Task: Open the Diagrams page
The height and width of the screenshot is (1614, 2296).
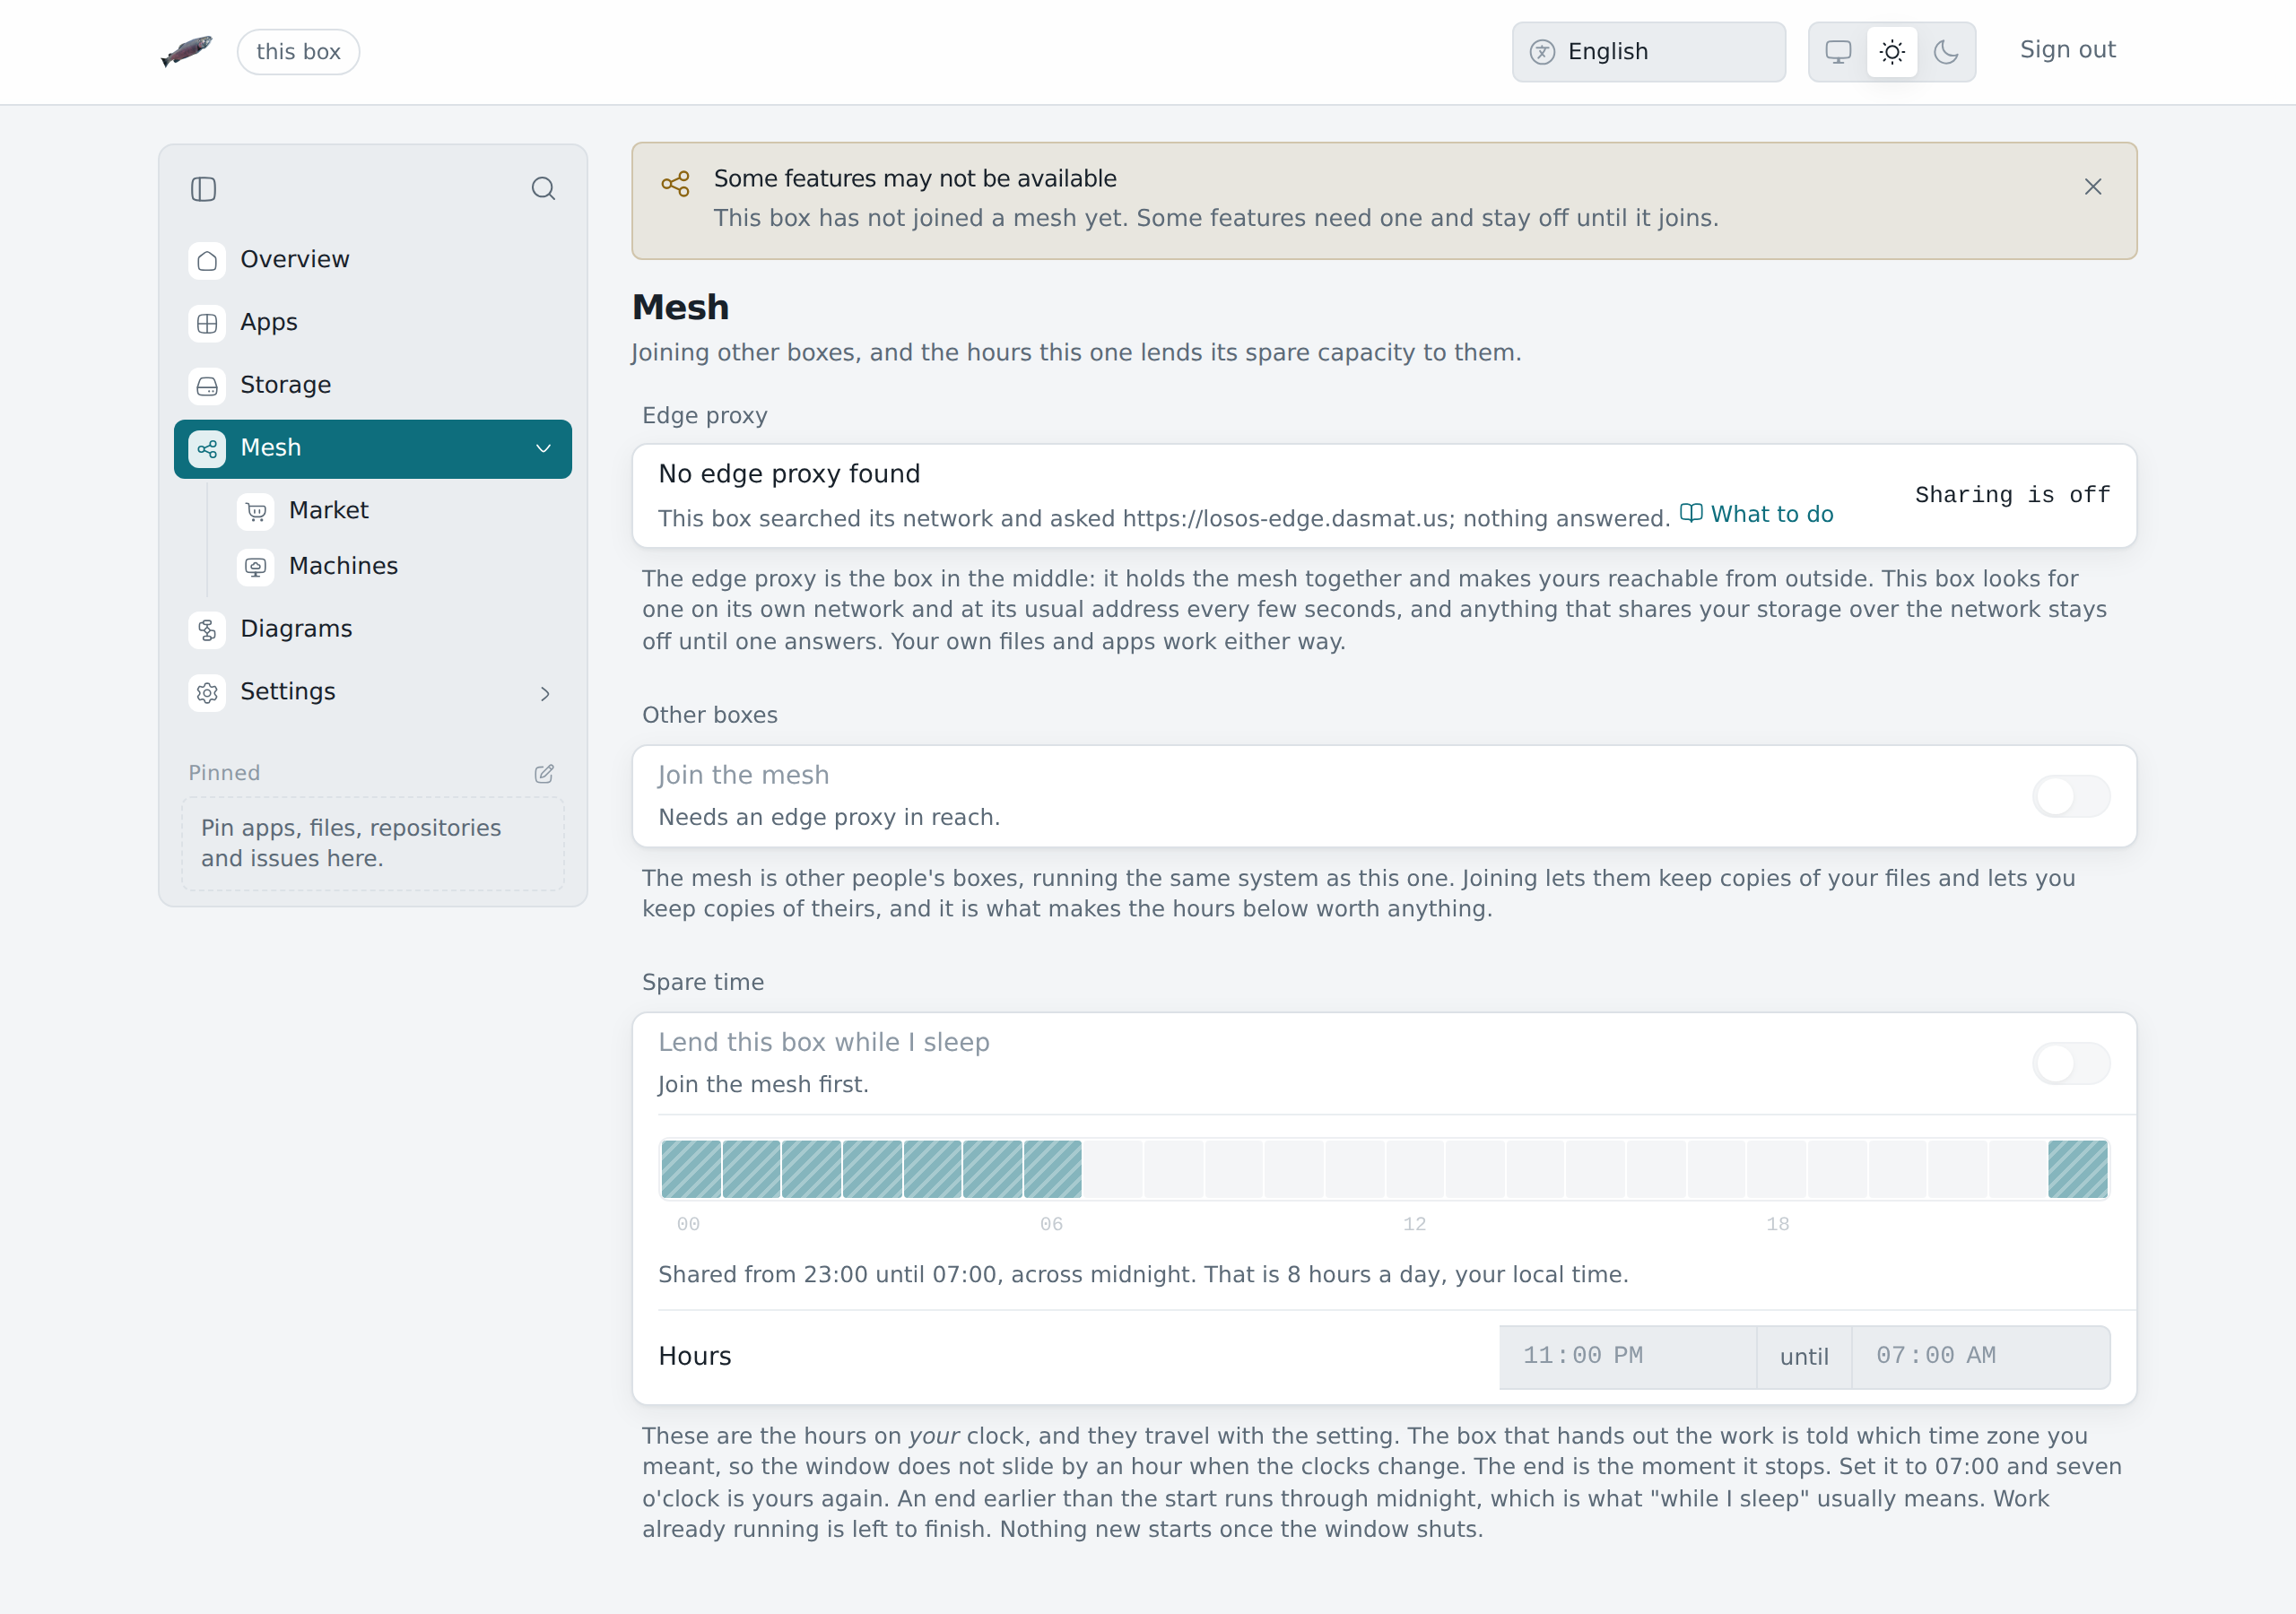Action: (x=373, y=630)
